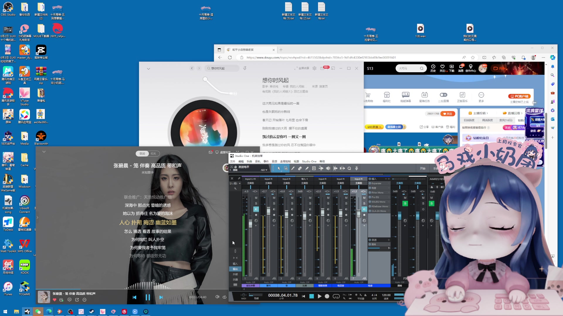Click the PC客户端 download button
Screen dimensions: 563x316
pos(519,96)
